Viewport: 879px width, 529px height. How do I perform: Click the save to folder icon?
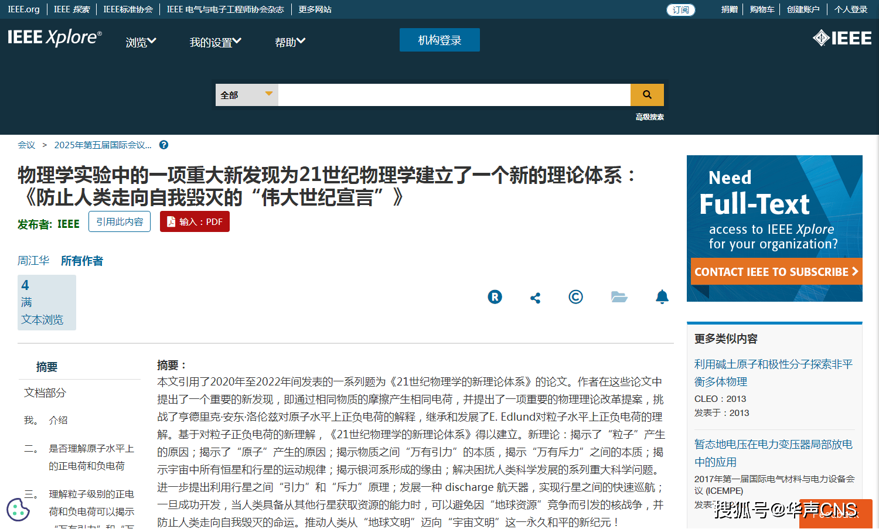[x=619, y=297]
